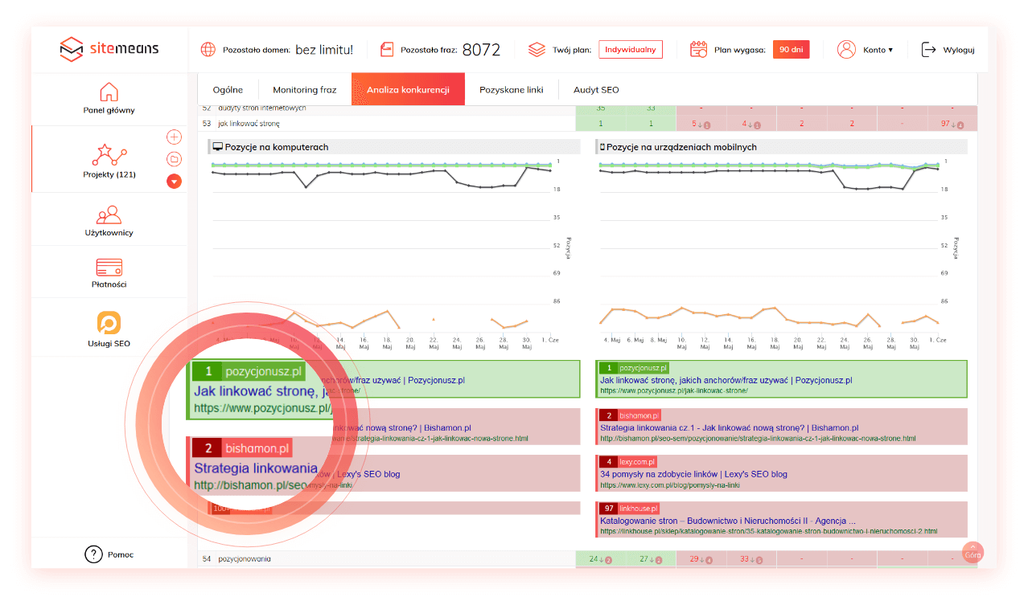Expand the red projects dropdown arrow

pyautogui.click(x=174, y=181)
